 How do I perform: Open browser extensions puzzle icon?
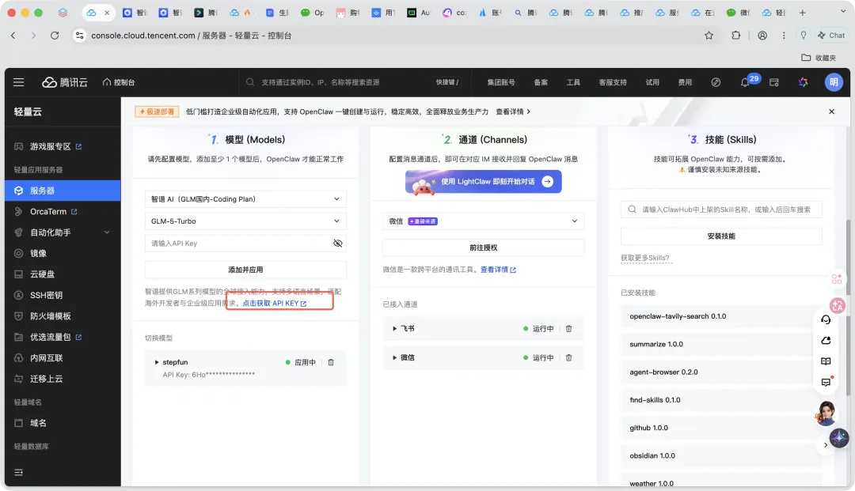pos(736,36)
